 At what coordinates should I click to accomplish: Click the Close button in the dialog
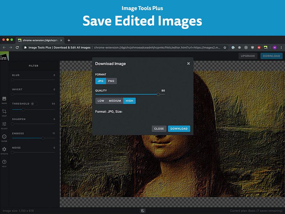click(x=159, y=129)
